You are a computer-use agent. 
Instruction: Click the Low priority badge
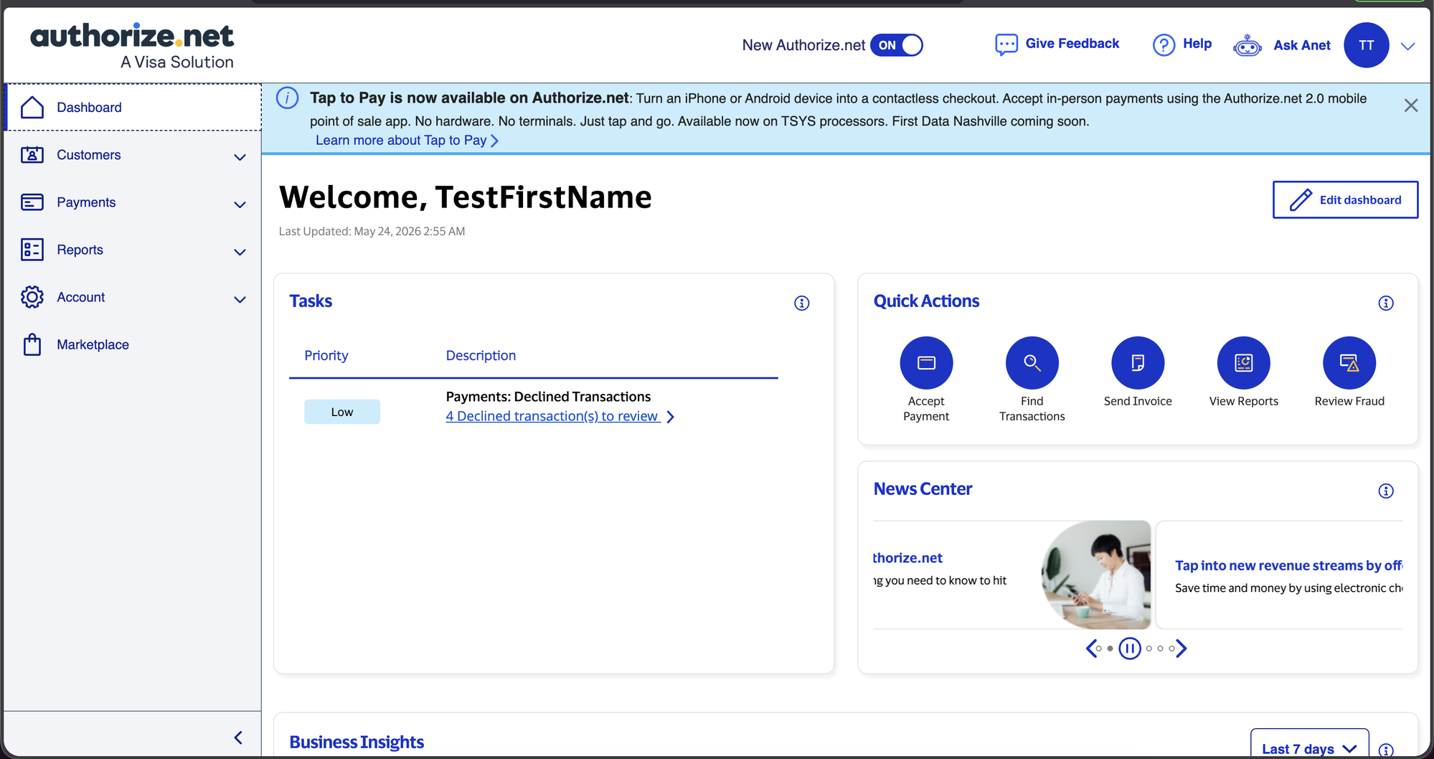pyautogui.click(x=342, y=412)
